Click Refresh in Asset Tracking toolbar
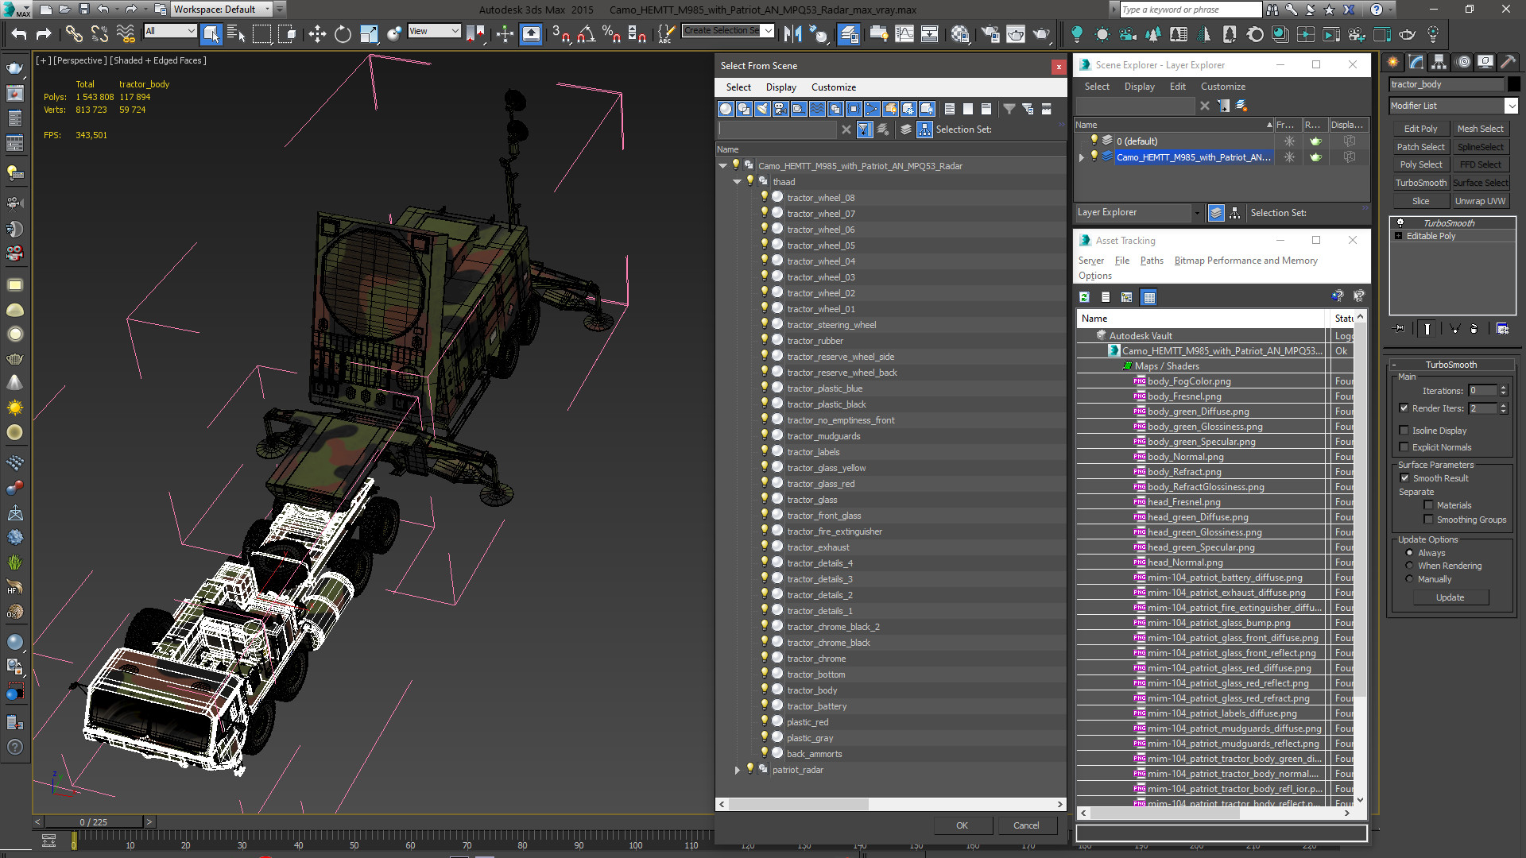 pyautogui.click(x=1084, y=297)
